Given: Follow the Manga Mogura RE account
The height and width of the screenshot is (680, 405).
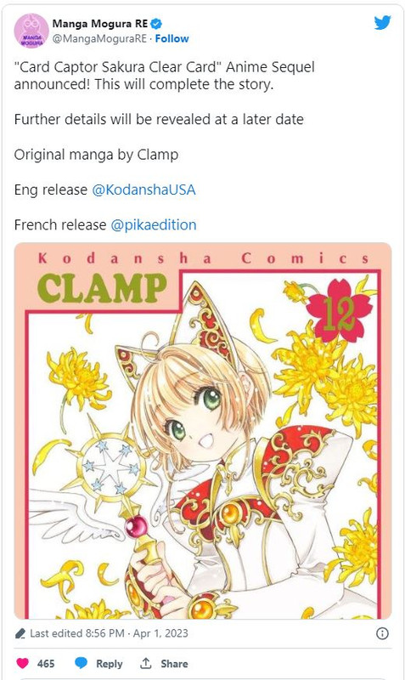Looking at the screenshot, I should point(172,38).
